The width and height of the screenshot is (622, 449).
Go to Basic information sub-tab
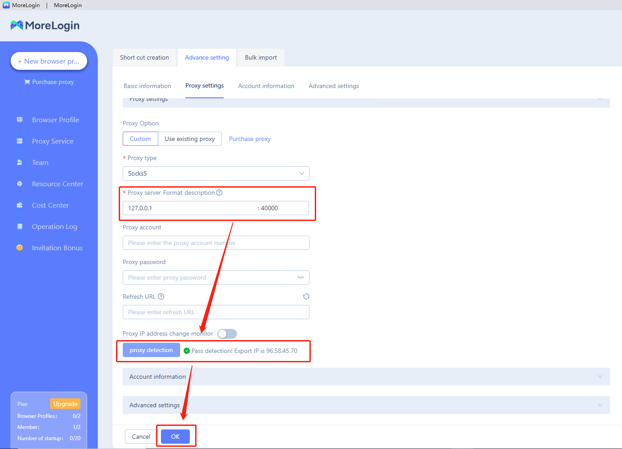coord(147,86)
